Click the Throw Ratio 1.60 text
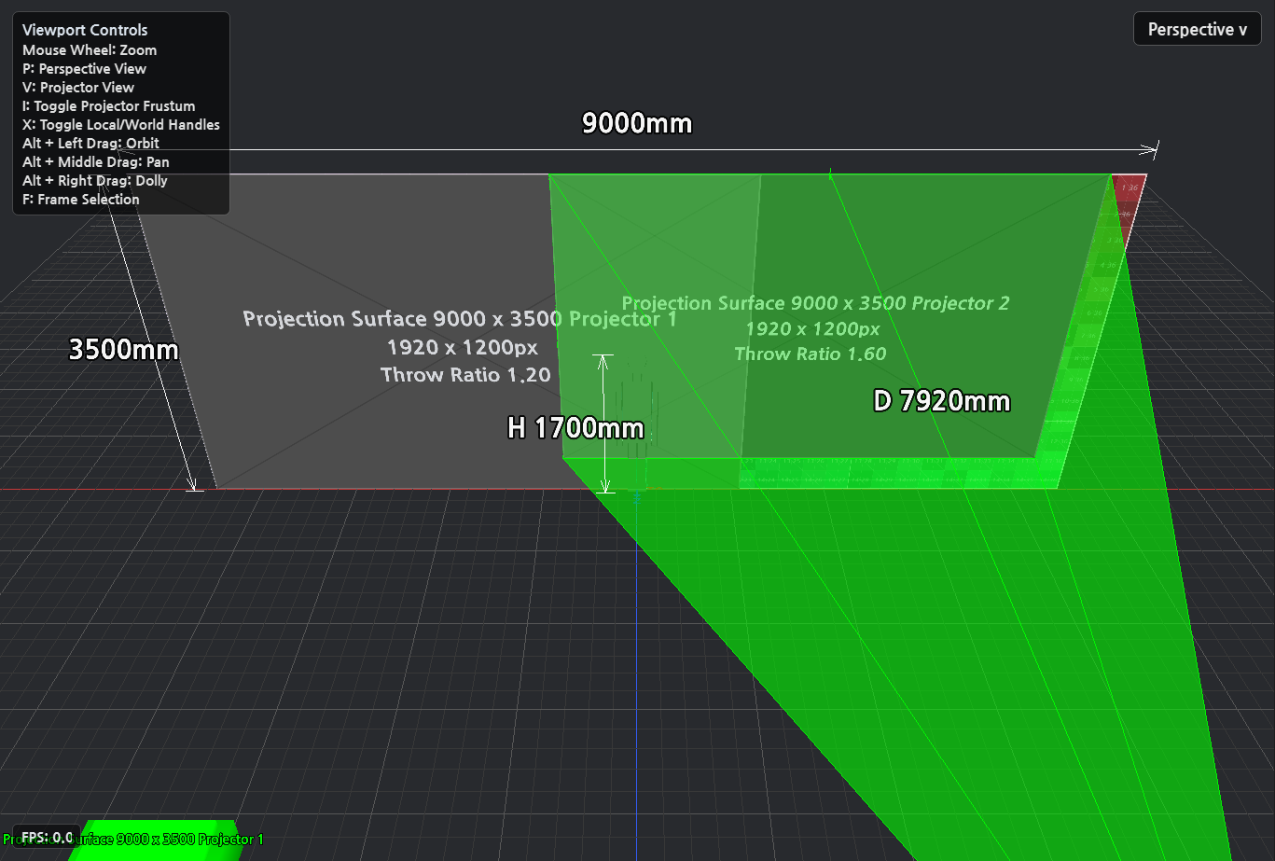The image size is (1275, 861). pos(810,354)
